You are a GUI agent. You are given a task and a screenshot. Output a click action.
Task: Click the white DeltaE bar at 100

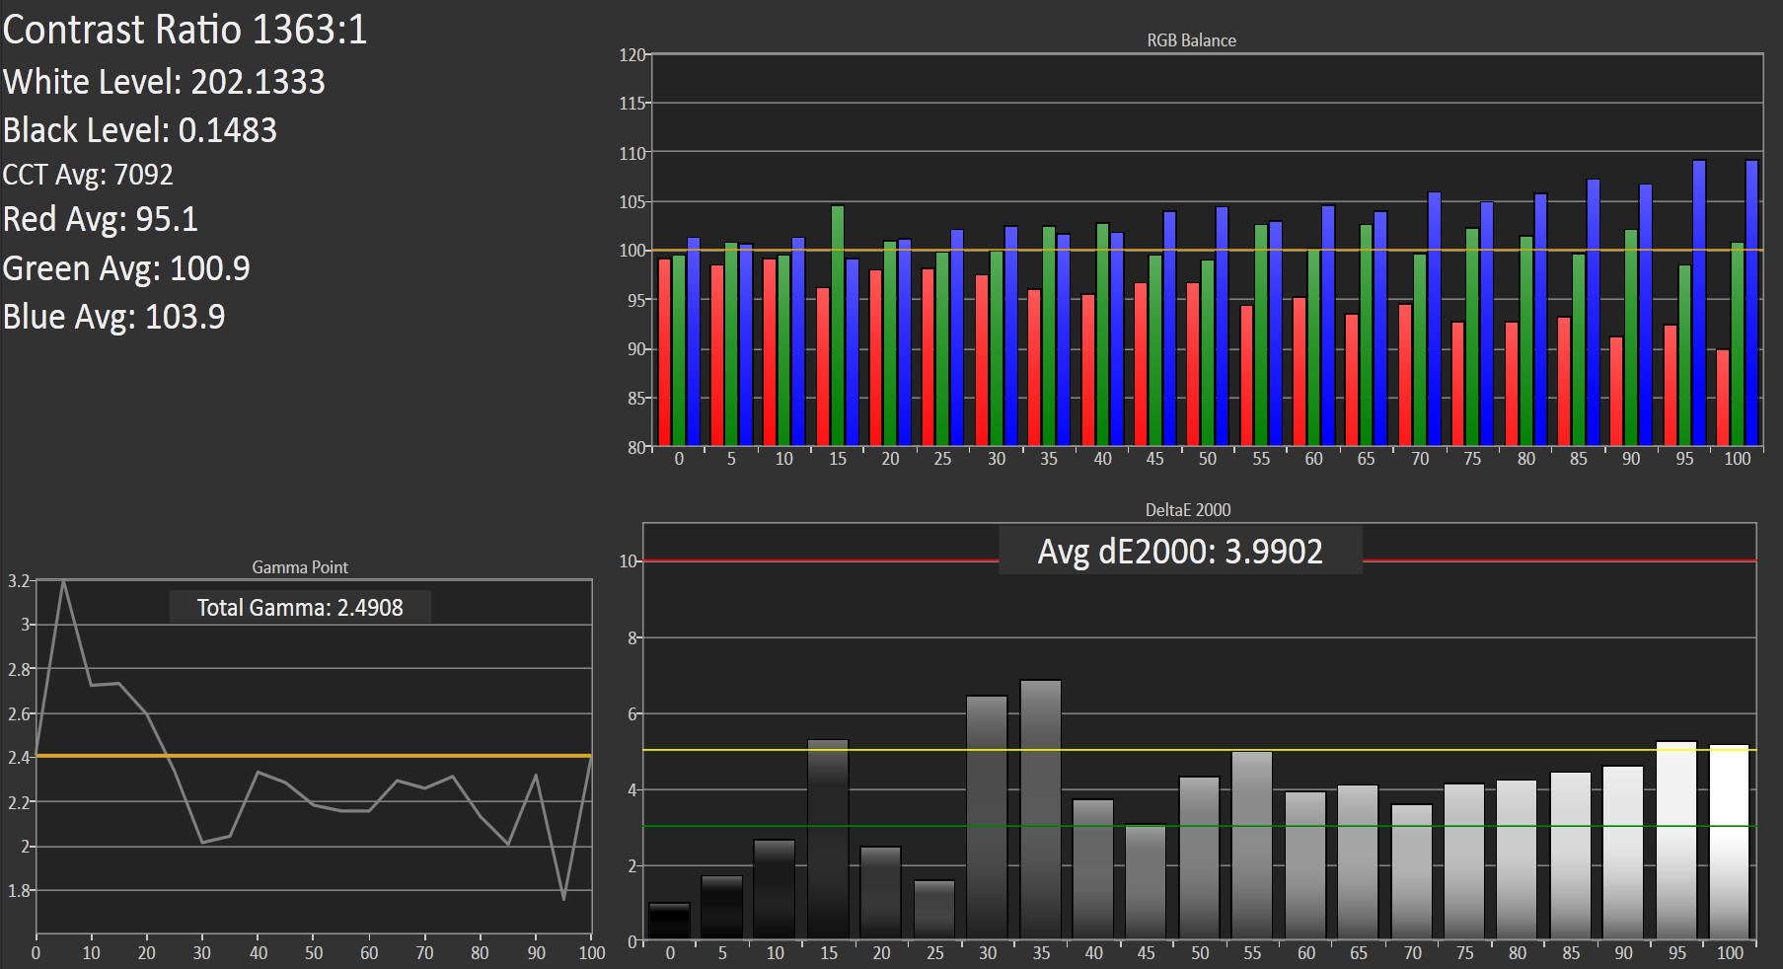[x=1730, y=842]
